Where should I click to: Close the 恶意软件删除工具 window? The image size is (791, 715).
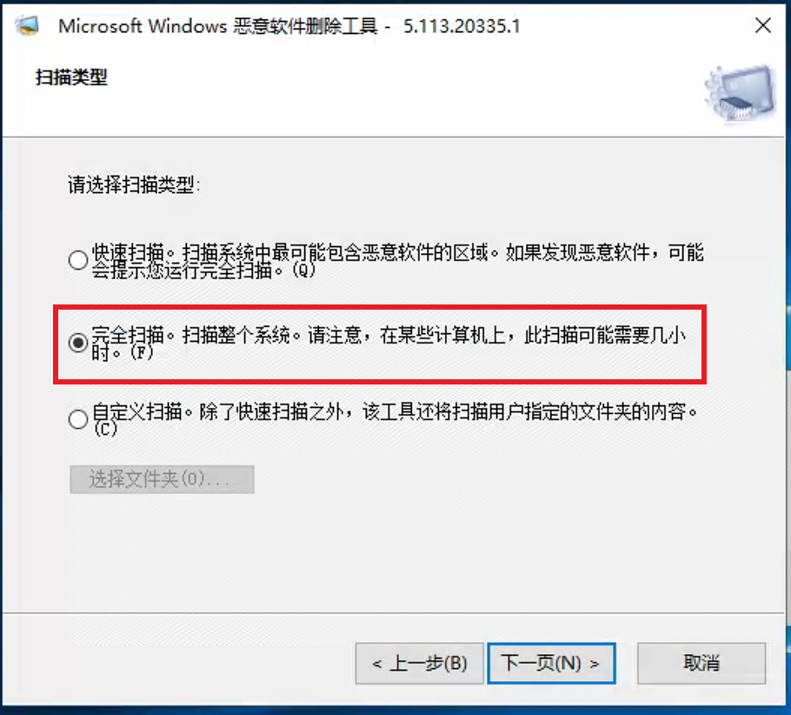763,25
